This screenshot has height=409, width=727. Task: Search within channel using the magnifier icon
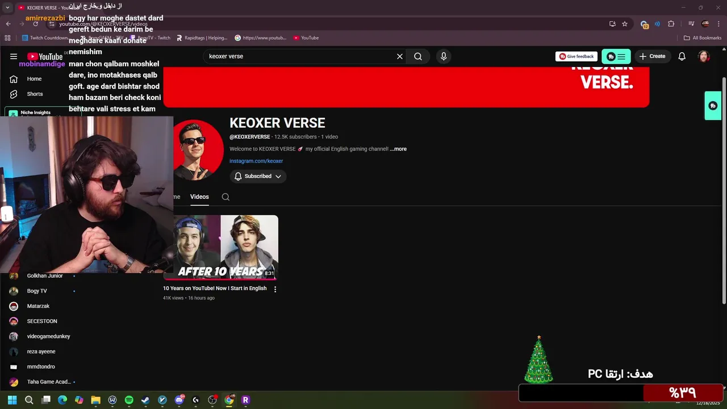(225, 197)
